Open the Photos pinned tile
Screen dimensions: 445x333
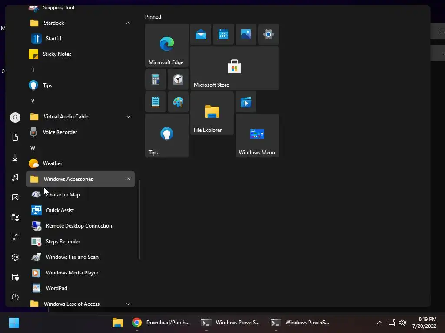pyautogui.click(x=246, y=34)
